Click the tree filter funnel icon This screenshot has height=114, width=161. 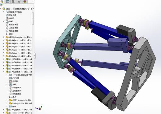[x=1, y=5]
